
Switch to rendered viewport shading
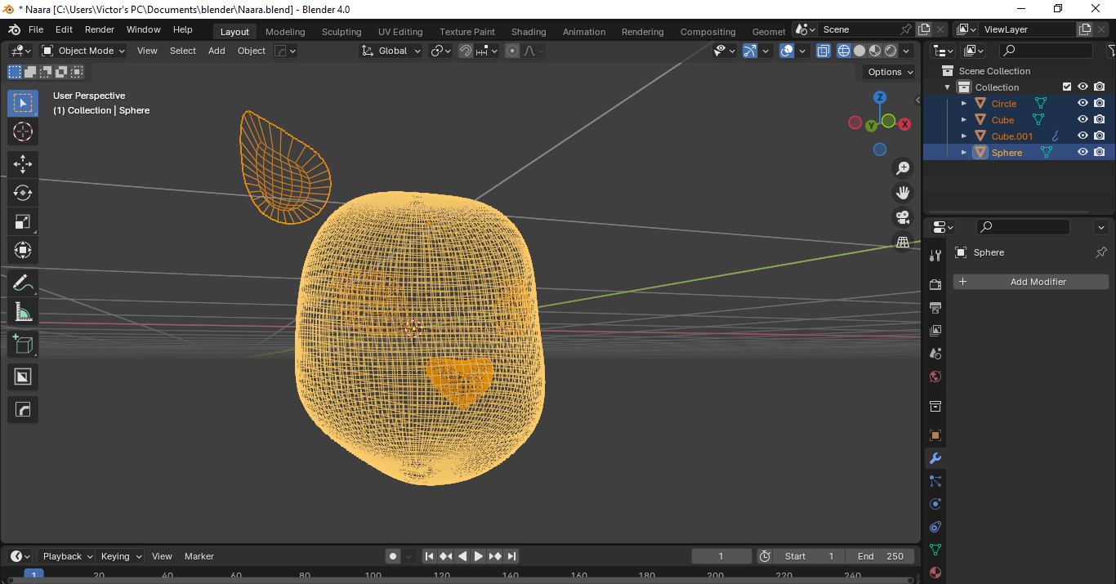coord(891,51)
